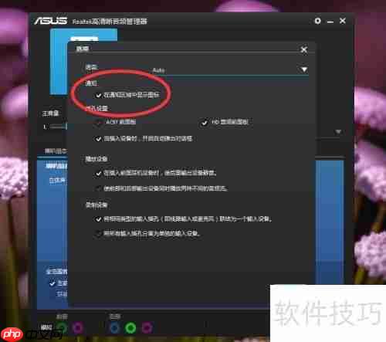Click the front panel green audio jack
This screenshot has width=386, height=342.
[x=62, y=328]
